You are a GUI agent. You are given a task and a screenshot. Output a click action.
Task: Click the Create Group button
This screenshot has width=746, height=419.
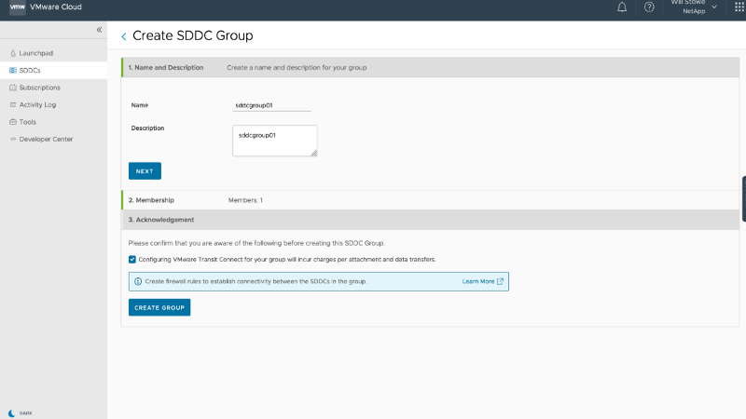[x=159, y=307]
